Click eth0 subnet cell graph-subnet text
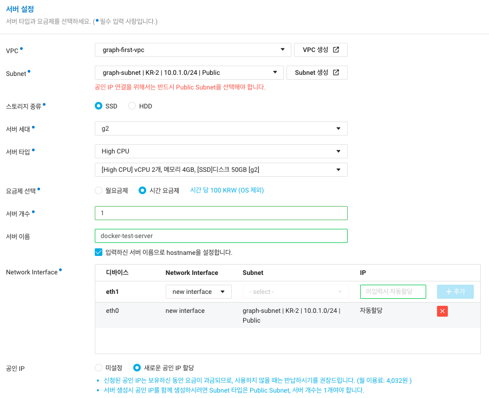Viewport: 489px width, 398px height. (x=291, y=315)
